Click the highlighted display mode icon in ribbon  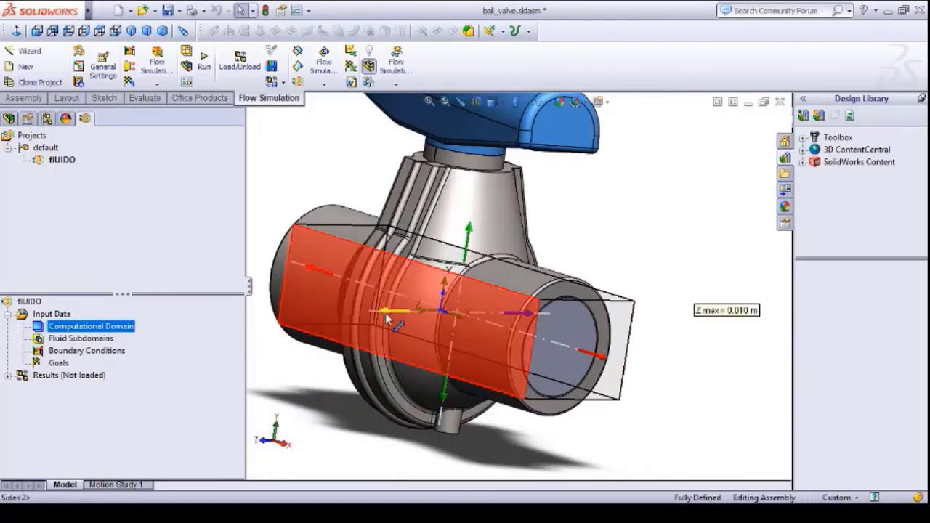[368, 66]
